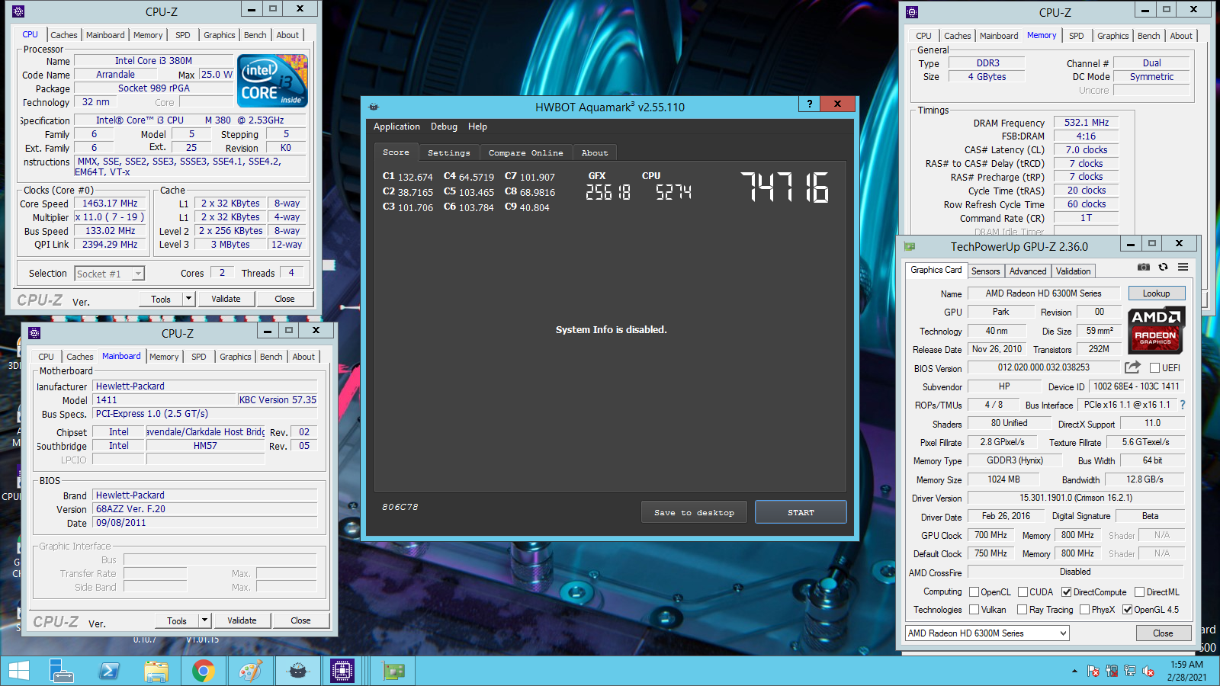This screenshot has height=686, width=1220.
Task: Click the AMD Radeon Graphics logo
Action: click(x=1156, y=331)
